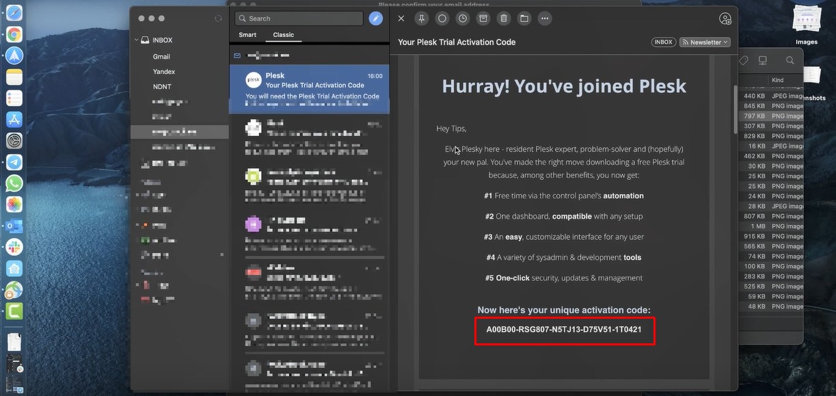The height and width of the screenshot is (396, 836).
Task: Click the compose new email button
Action: pyautogui.click(x=375, y=18)
